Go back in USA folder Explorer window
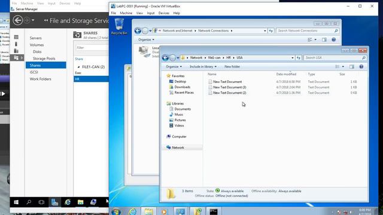383x215 pixels. tap(165, 58)
